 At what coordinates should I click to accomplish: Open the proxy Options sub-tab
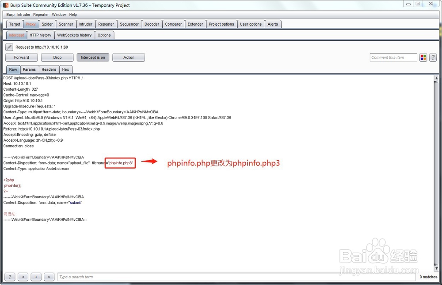[104, 35]
